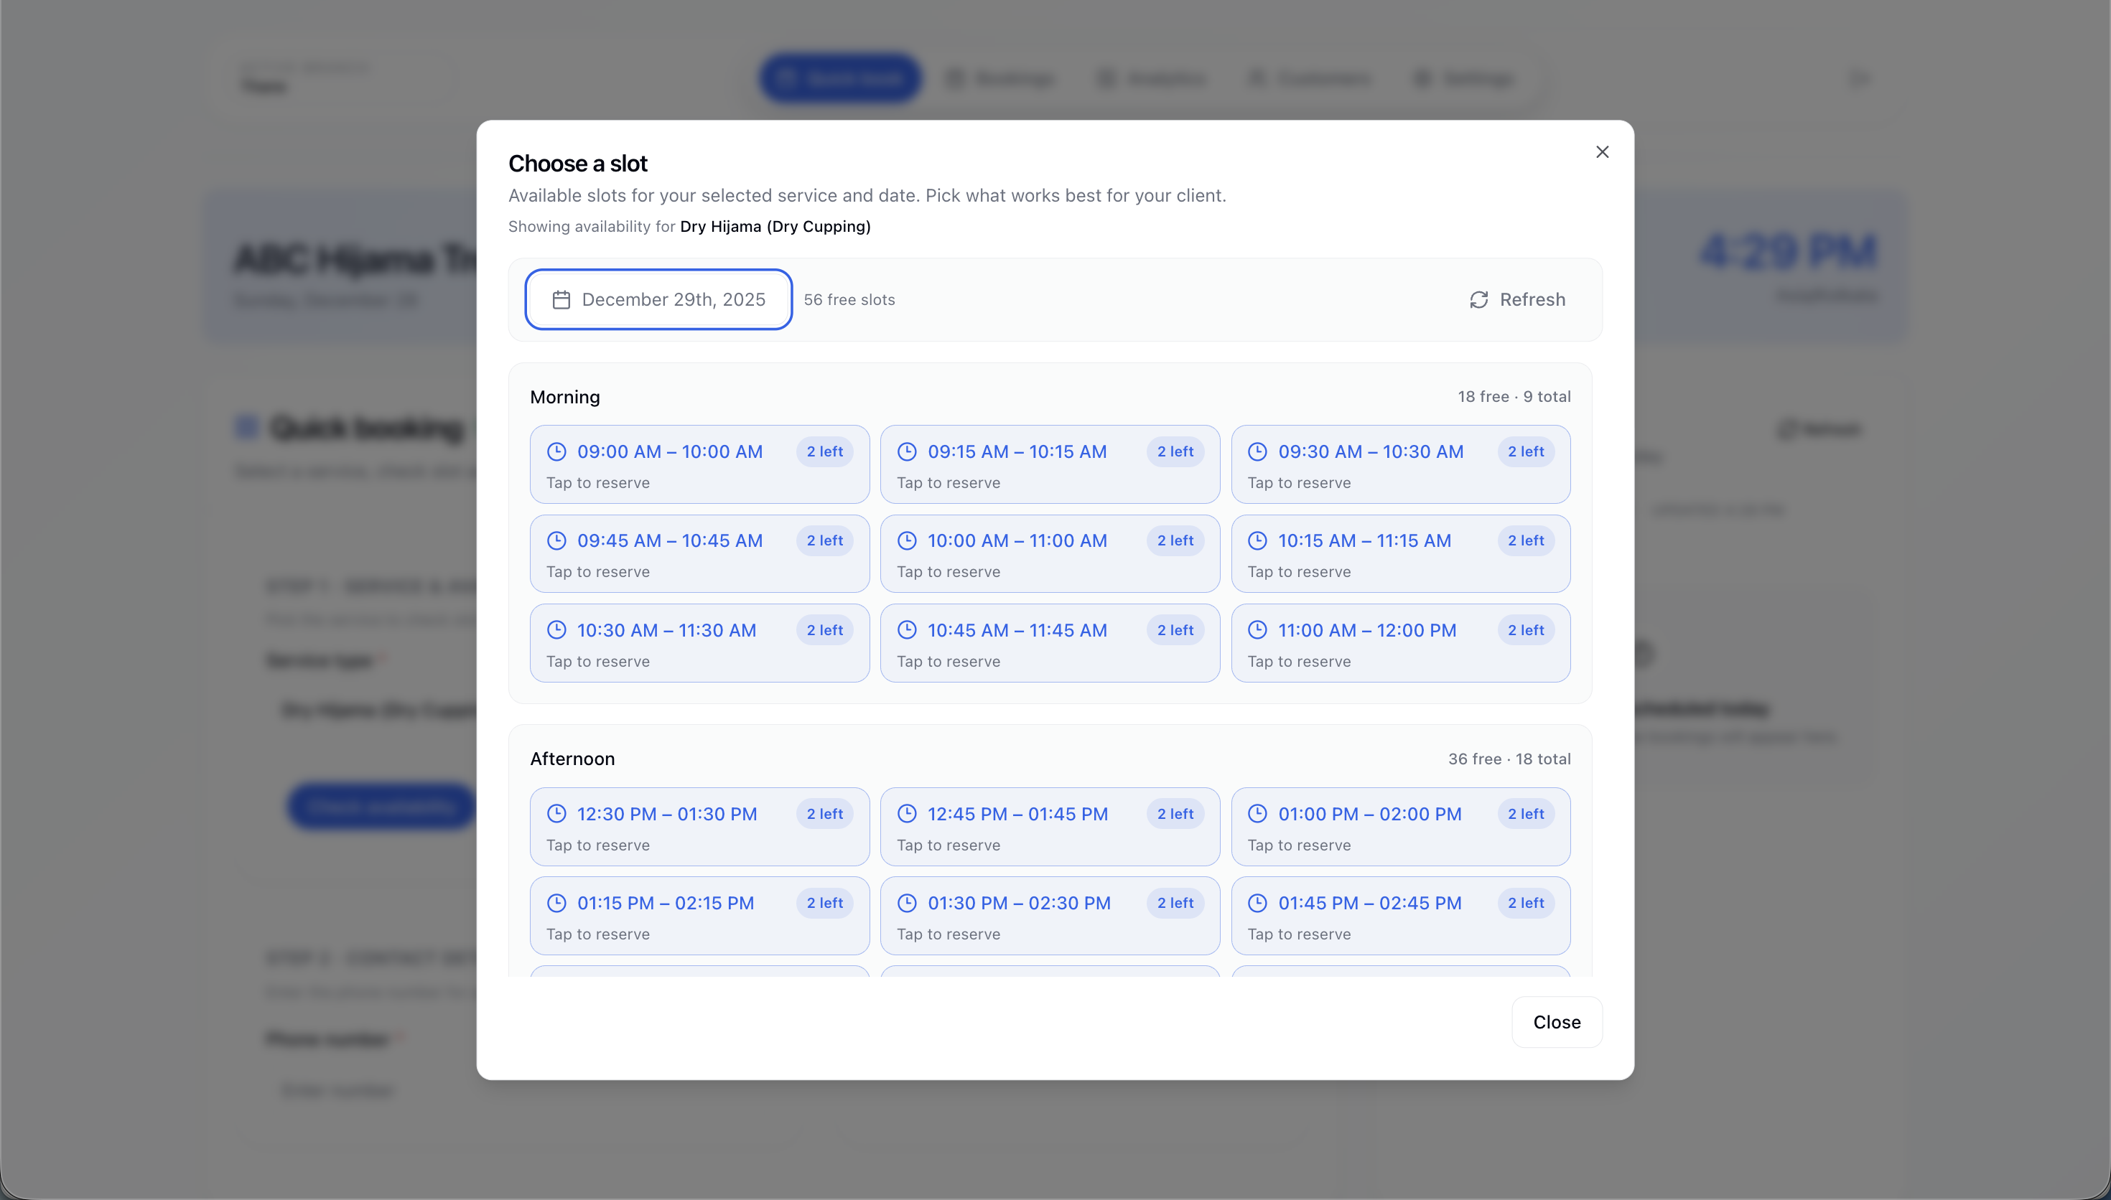Reserve the 09:15 AM – 10:15 AM slot
The width and height of the screenshot is (2111, 1200).
(x=1049, y=464)
